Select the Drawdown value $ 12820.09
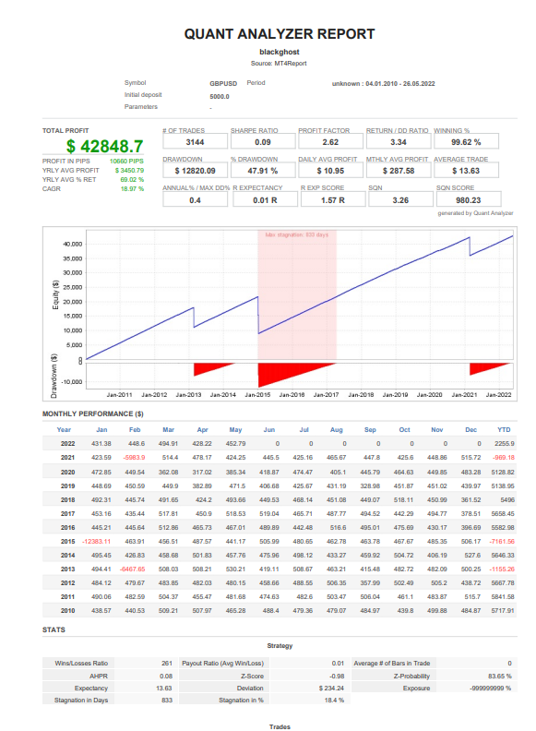Image resolution: width=536 pixels, height=731 pixels. [x=196, y=171]
